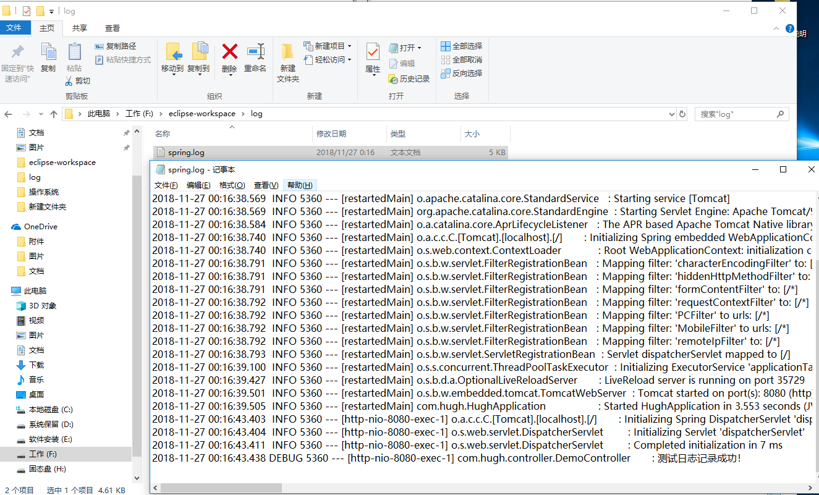Click the Work (F:) breadcrumb segment
The width and height of the screenshot is (819, 495).
(x=139, y=114)
